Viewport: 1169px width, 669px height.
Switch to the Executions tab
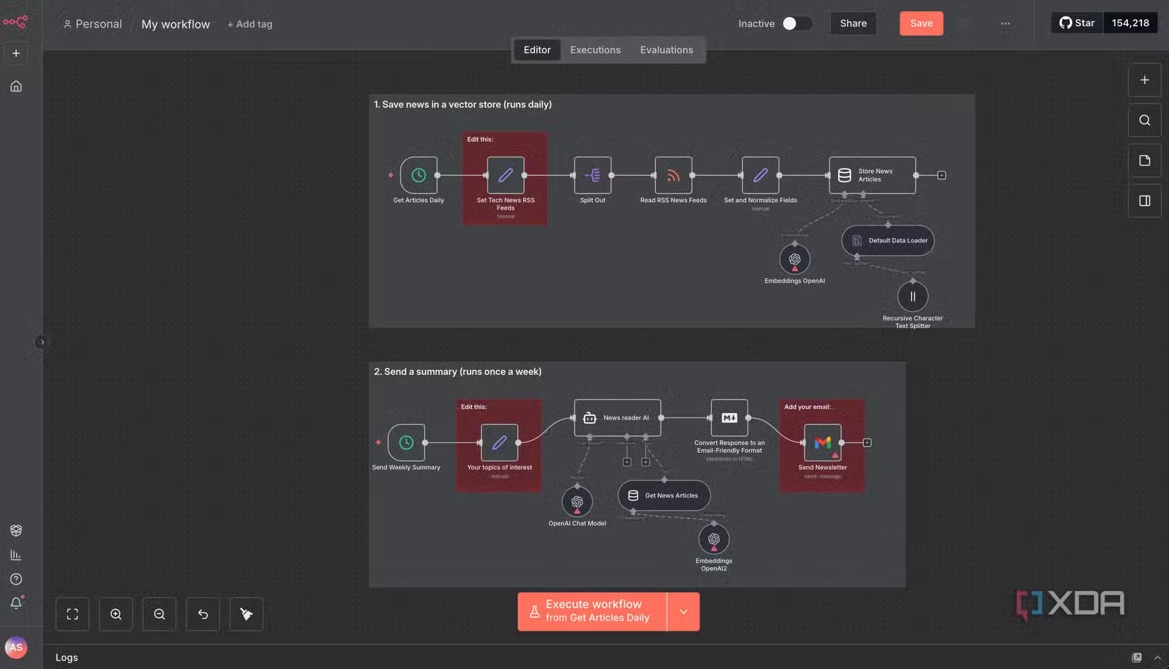[595, 50]
